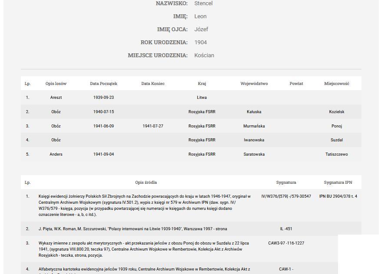Click the 'Data Początek' column header
The height and width of the screenshot is (274, 391).
click(x=103, y=84)
